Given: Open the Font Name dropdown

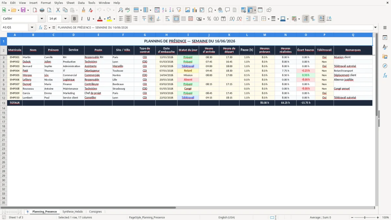Looking at the screenshot, I should [x=42, y=19].
